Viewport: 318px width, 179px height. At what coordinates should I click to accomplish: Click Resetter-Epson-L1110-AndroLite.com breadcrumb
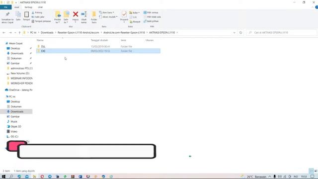tap(79, 32)
